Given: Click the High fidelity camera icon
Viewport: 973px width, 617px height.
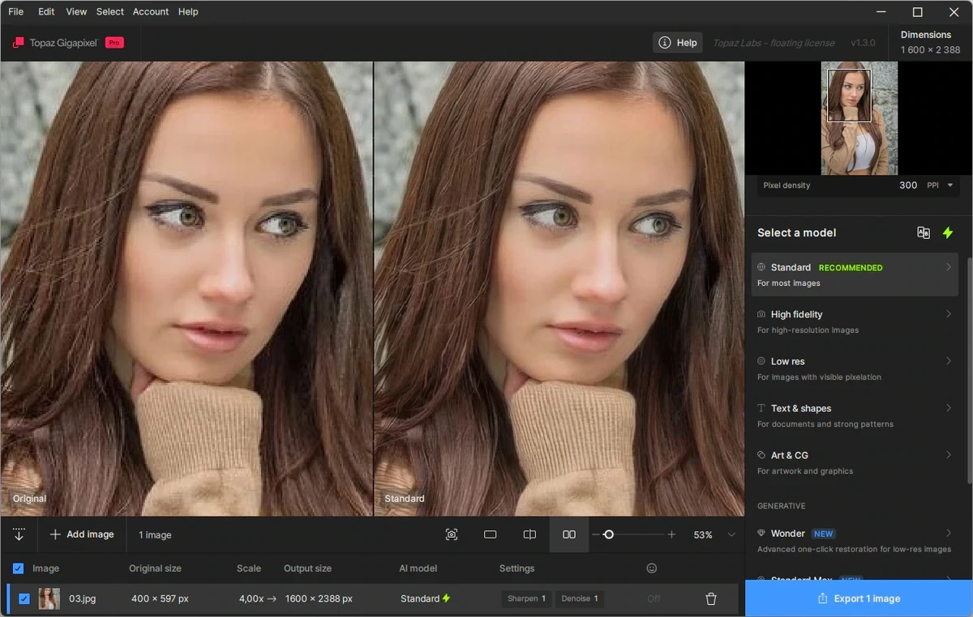Looking at the screenshot, I should (761, 314).
